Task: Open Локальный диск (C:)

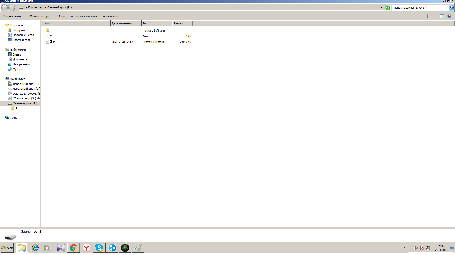Action: pos(26,84)
